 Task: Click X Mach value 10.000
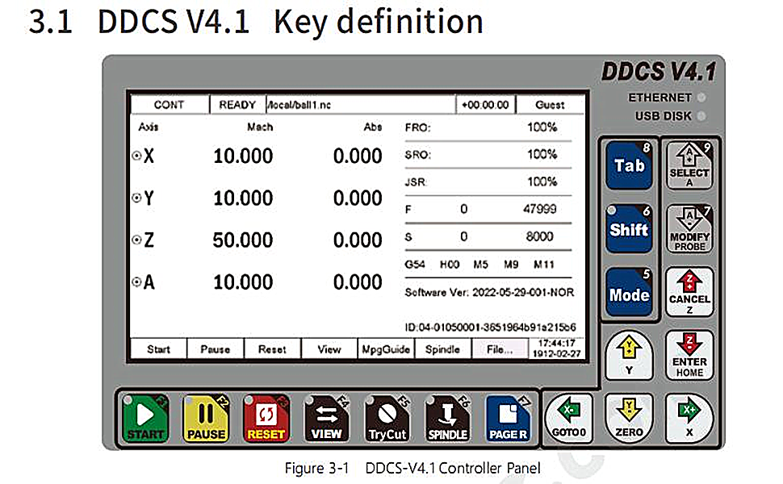[x=243, y=156]
